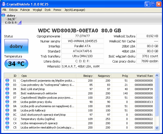Image resolution: width=163 pixels, height=134 pixels.
Task: Click the ID column header
Action: point(15,76)
